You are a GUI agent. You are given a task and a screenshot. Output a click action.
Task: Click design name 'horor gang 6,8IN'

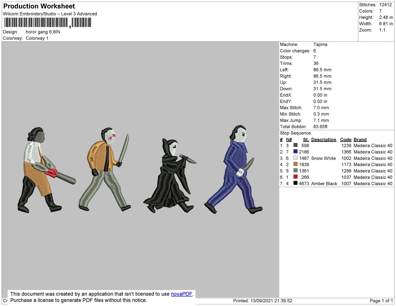tap(43, 32)
